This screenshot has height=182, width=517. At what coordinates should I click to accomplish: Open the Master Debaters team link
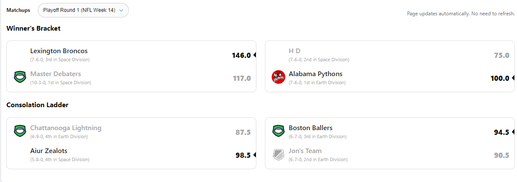pos(55,74)
